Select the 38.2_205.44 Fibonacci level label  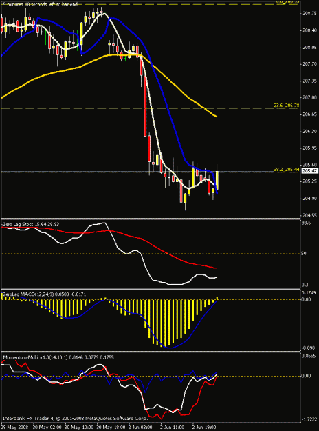coord(286,170)
